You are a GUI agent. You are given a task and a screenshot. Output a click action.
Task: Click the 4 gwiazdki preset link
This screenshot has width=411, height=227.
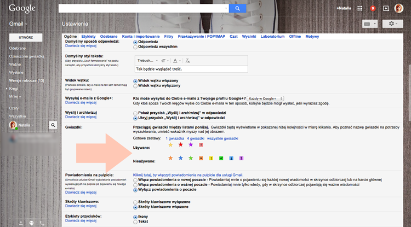tap(196, 138)
